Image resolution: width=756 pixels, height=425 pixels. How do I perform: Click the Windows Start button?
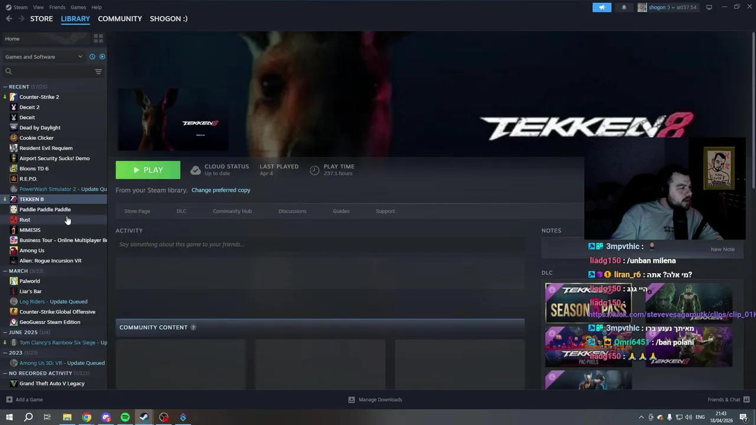tap(9, 417)
